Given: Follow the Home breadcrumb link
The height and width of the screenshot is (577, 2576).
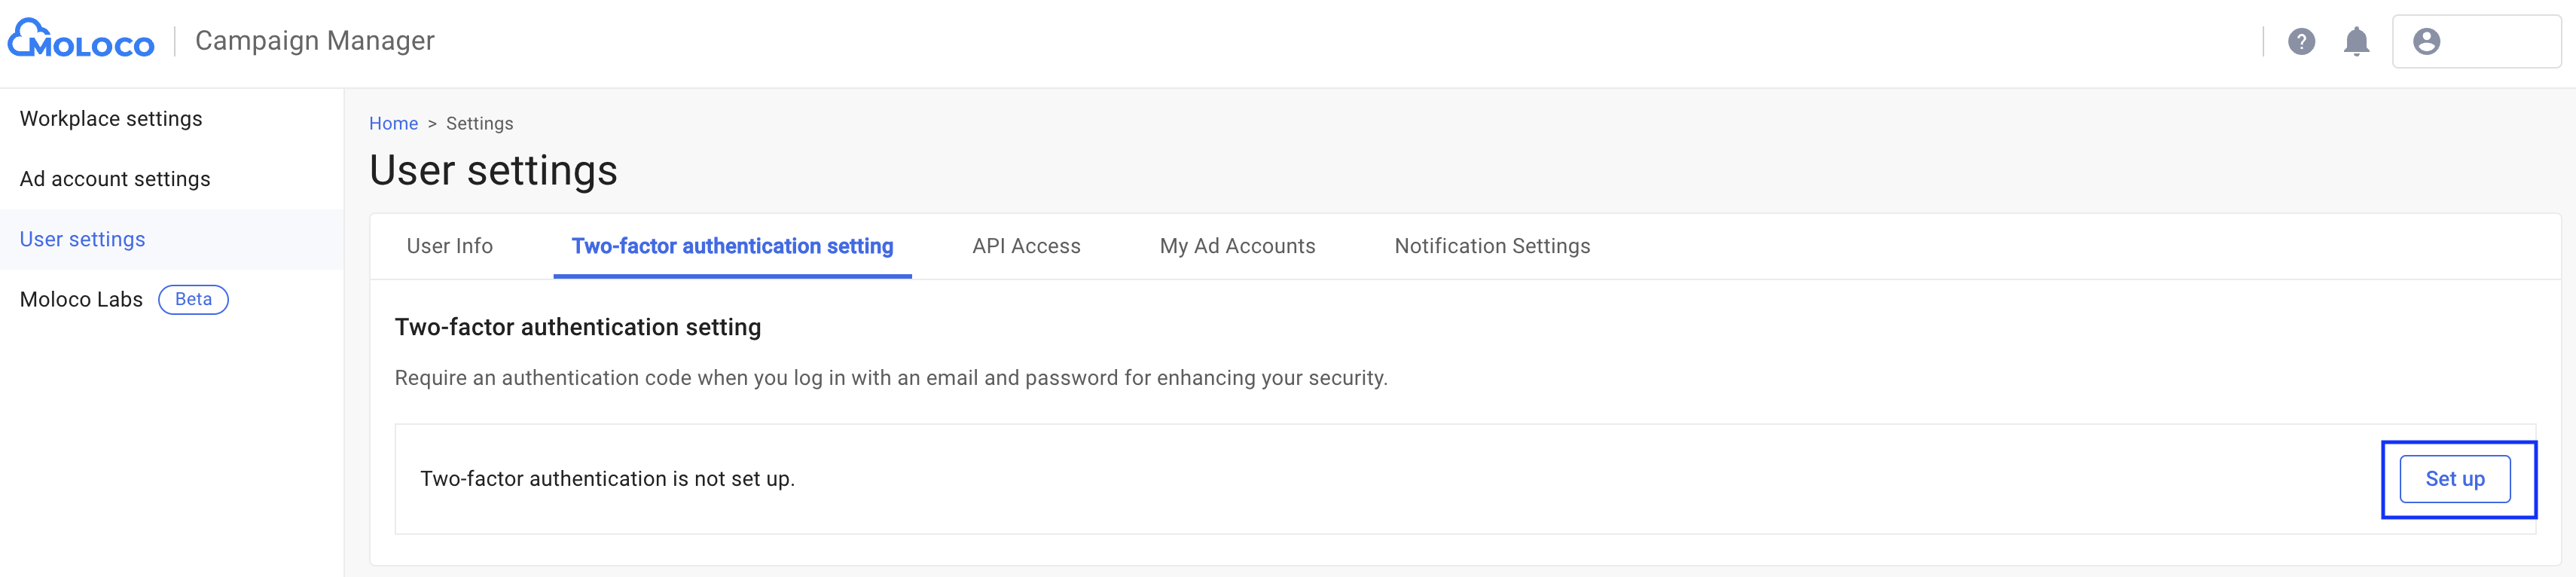Looking at the screenshot, I should point(393,123).
